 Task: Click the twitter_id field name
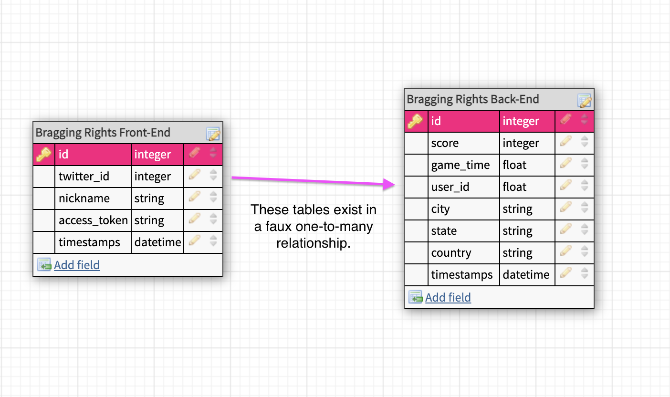[x=84, y=177]
